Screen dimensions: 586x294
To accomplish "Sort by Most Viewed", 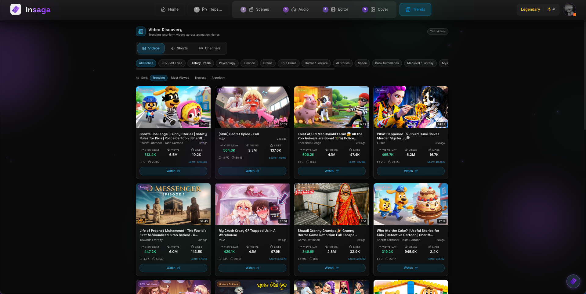I will click(180, 78).
